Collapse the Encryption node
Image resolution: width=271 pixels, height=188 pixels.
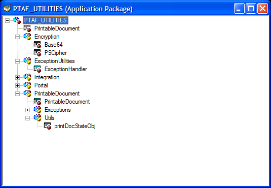tap(17, 37)
